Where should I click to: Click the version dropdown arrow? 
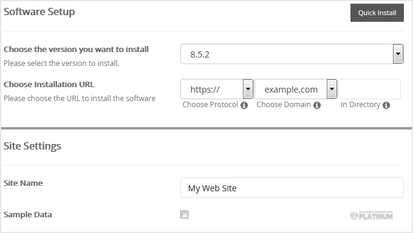(x=398, y=54)
